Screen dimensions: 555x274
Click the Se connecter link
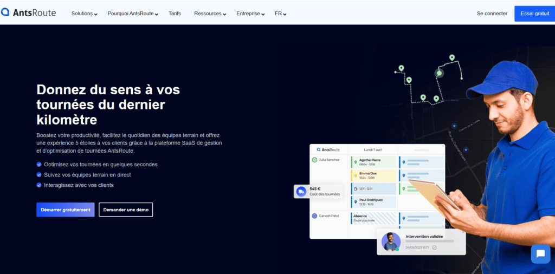point(492,14)
